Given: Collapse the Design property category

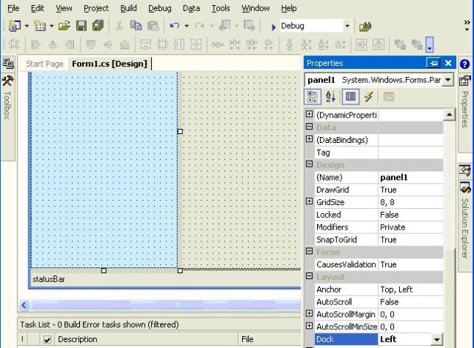Looking at the screenshot, I should 310,165.
